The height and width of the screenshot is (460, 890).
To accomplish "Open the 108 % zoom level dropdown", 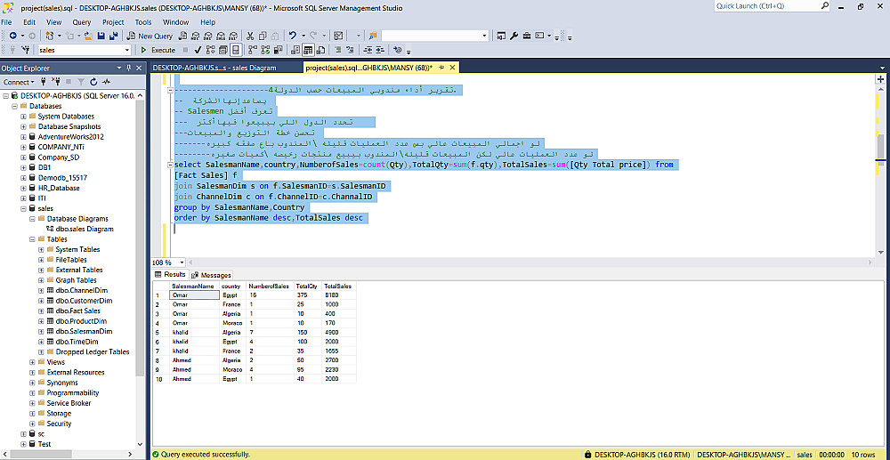I will point(182,262).
